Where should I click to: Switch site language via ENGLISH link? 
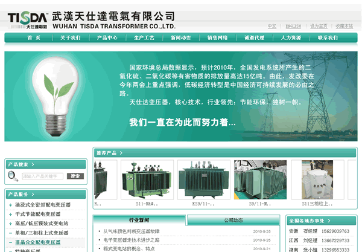(293, 26)
